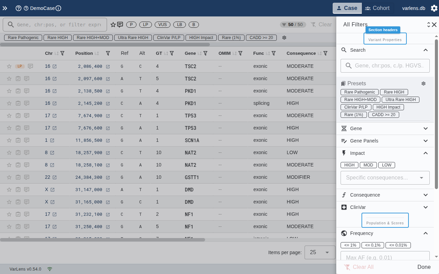This screenshot has width=439, height=274.
Task: Open the Specific consequences dropdown
Action: [385, 177]
